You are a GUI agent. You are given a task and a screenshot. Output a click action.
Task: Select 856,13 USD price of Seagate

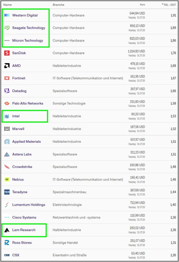click(137, 26)
